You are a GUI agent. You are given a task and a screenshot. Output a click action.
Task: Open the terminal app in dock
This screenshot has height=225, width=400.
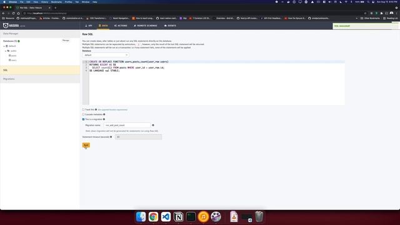191,217
